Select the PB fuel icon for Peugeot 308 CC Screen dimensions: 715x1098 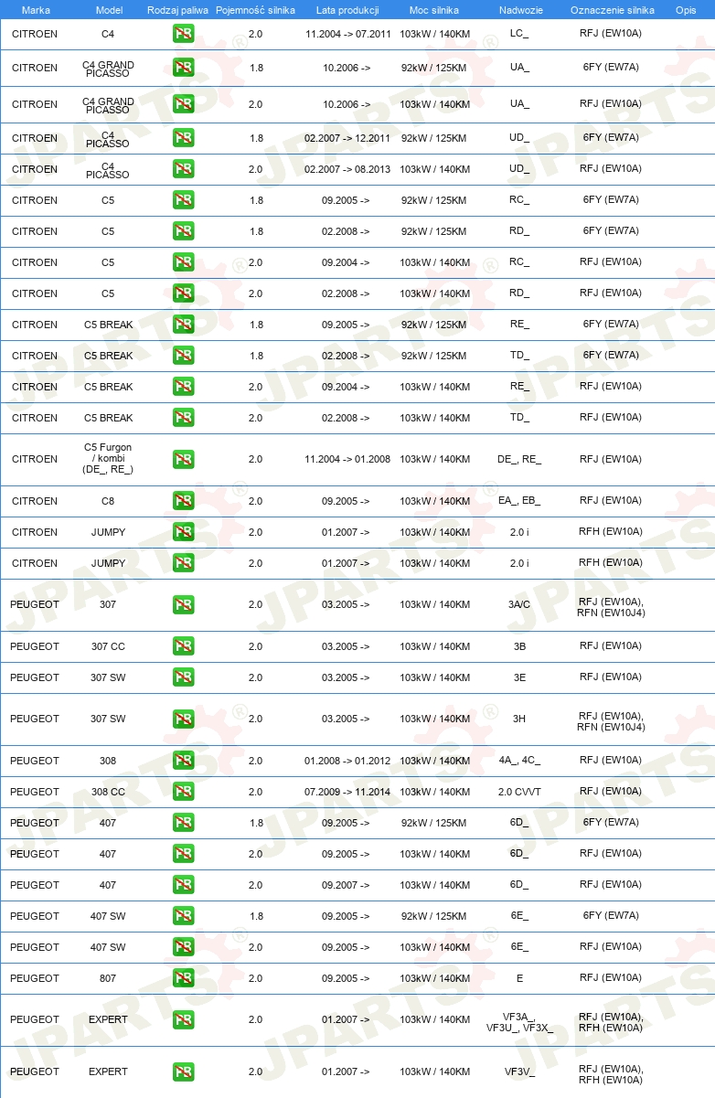tap(184, 792)
